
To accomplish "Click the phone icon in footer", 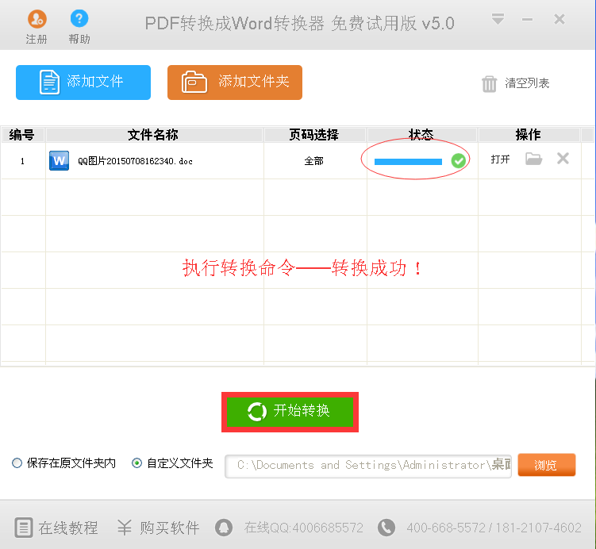I will pos(386,528).
